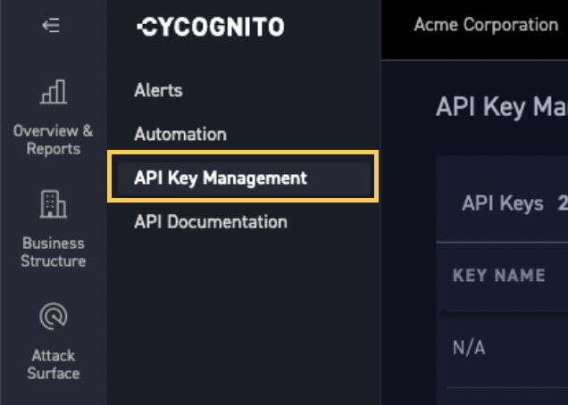Open the Automation menu item

click(x=180, y=134)
